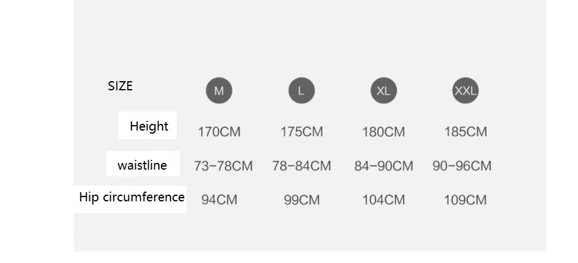Image resolution: width=578 pixels, height=263 pixels.
Task: Select the 78-84CM waistline value
Action: pos(302,166)
